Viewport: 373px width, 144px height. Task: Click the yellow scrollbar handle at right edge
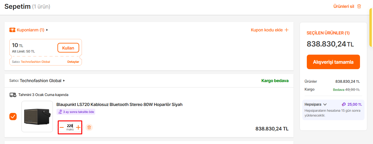point(371,27)
